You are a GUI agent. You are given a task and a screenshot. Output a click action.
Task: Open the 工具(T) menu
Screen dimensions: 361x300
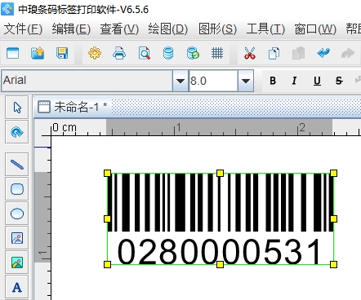265,29
